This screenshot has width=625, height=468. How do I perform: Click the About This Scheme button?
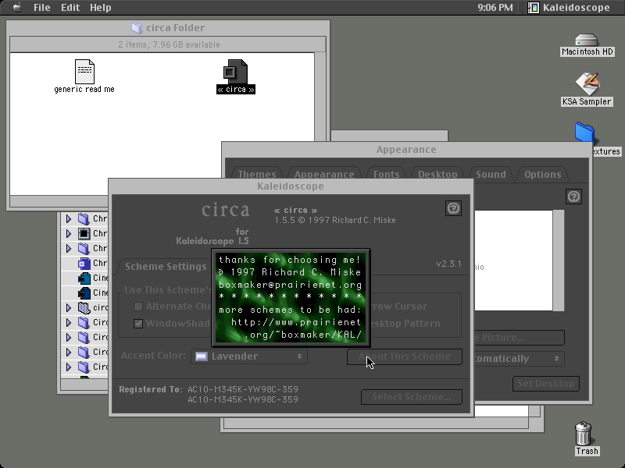[x=405, y=356]
